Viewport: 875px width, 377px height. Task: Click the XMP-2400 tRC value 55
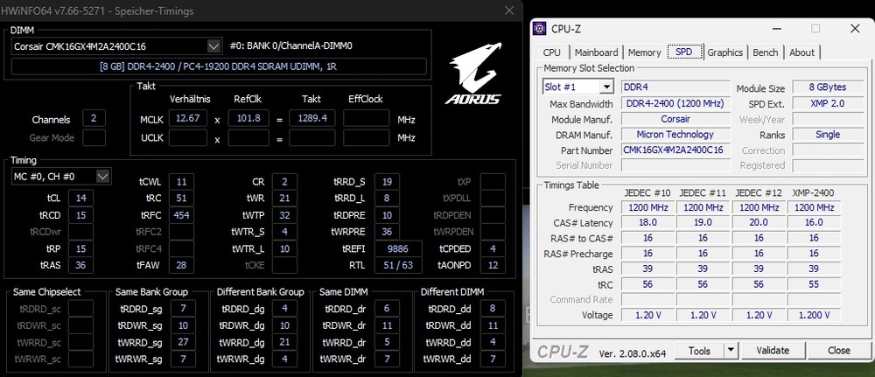pyautogui.click(x=814, y=284)
